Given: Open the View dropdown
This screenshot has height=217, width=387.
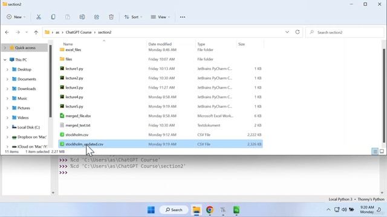Looking at the screenshot, I should (x=160, y=17).
